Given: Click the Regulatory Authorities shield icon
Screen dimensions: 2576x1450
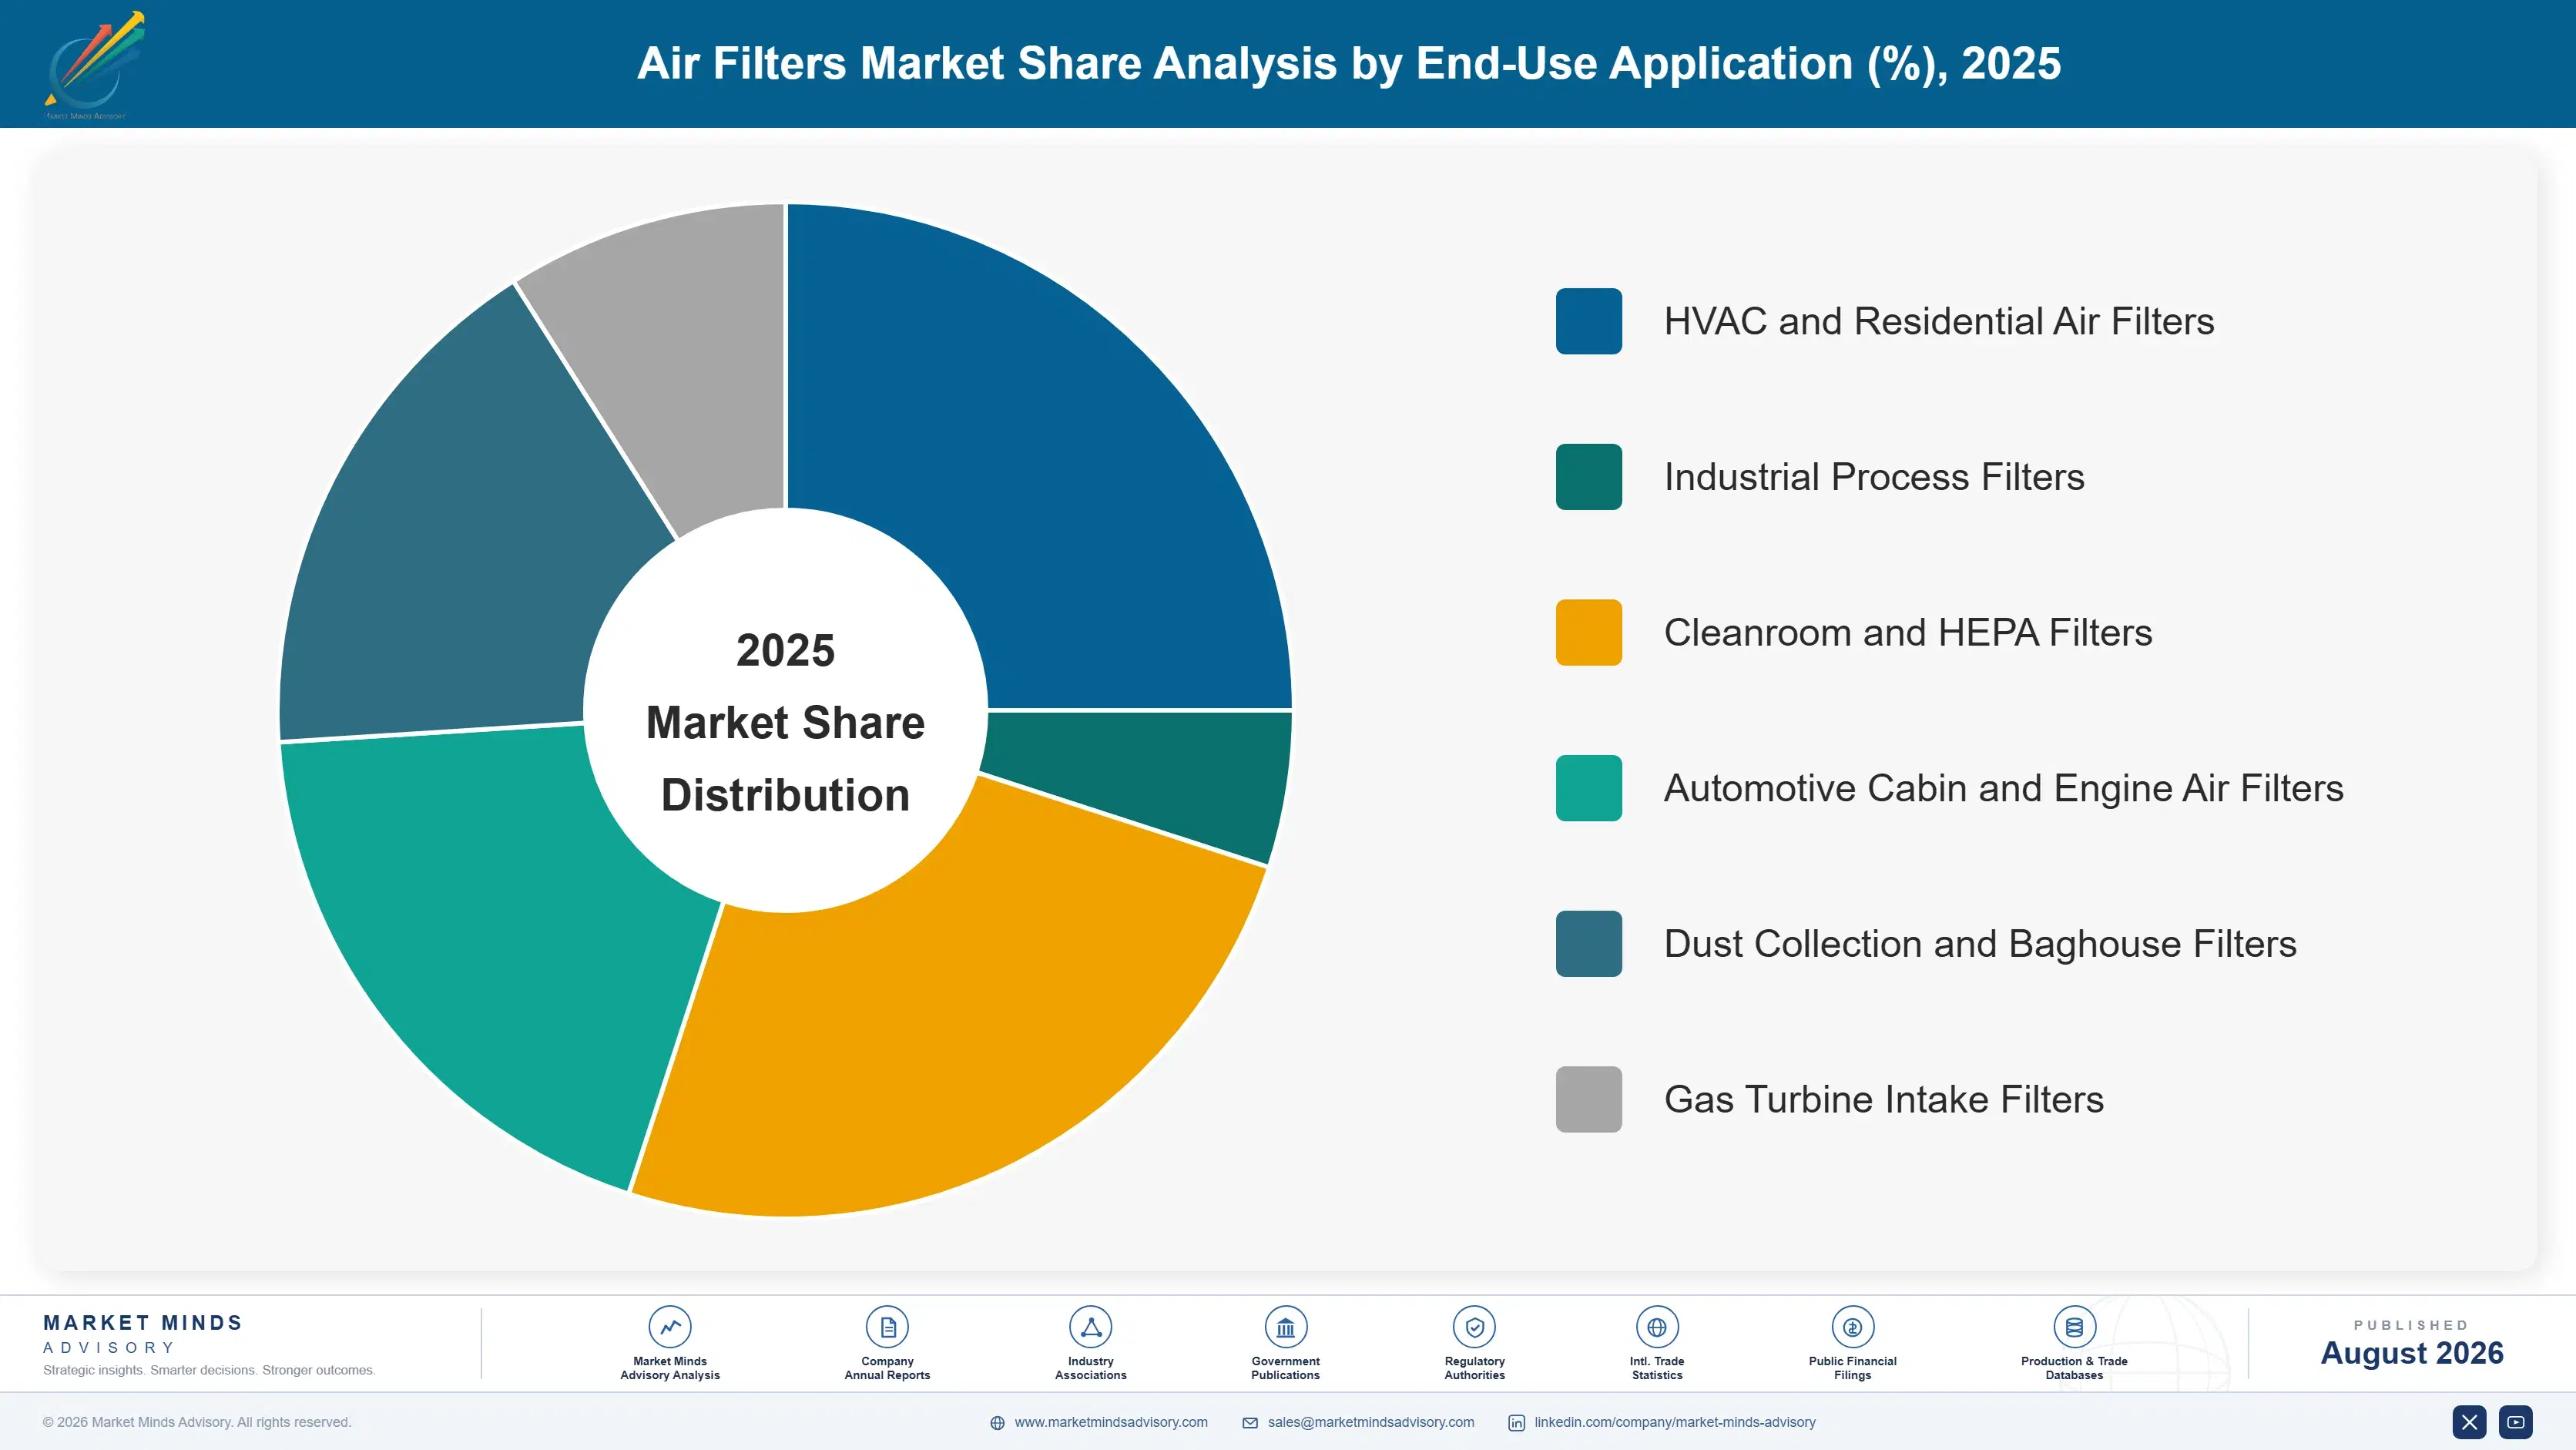Looking at the screenshot, I should (x=1474, y=1327).
